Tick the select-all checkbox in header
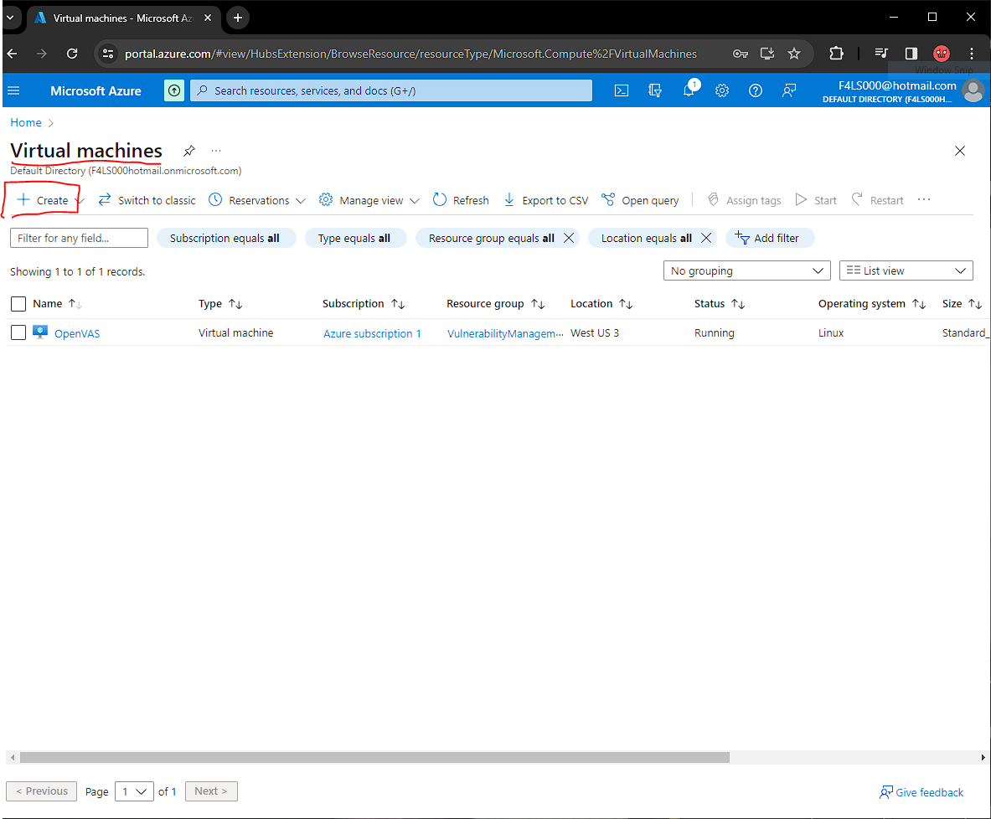Image resolution: width=991 pixels, height=819 pixels. pyautogui.click(x=18, y=304)
